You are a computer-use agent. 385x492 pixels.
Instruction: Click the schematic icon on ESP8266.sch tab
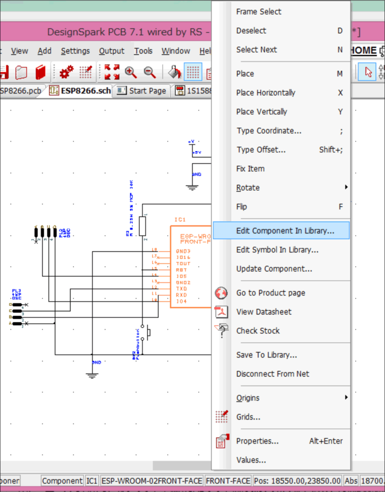pyautogui.click(x=54, y=91)
